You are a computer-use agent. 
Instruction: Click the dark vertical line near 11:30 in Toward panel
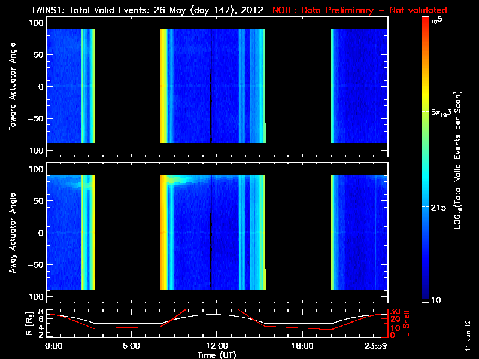point(210,86)
